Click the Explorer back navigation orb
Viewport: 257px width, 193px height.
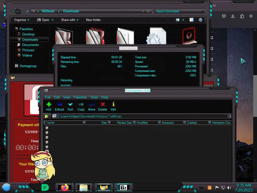tap(18, 11)
